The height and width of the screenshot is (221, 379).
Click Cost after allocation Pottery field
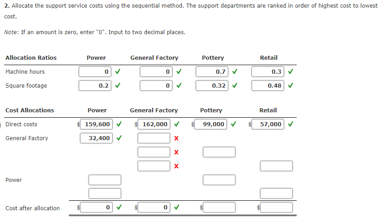point(219,207)
